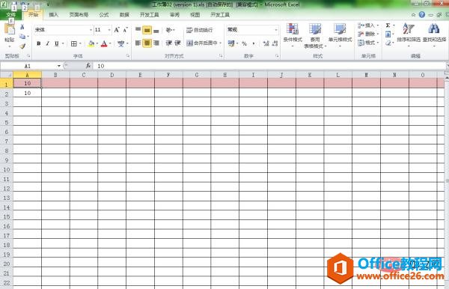Click the Increase Font Size icon

(x=117, y=30)
